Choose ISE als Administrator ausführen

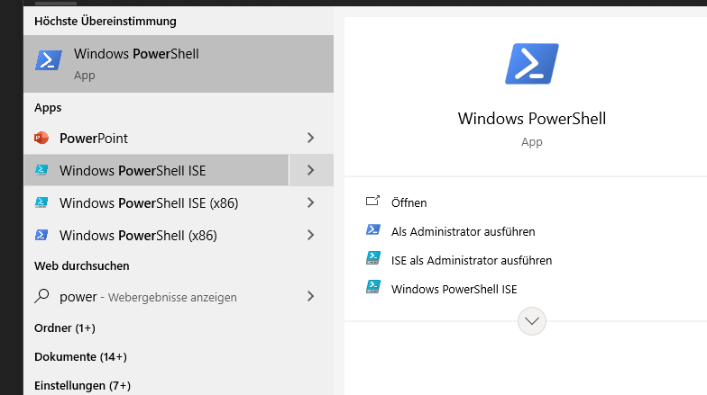pyautogui.click(x=471, y=260)
